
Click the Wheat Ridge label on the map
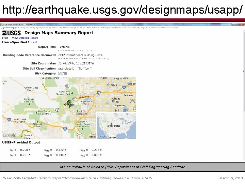(115, 100)
